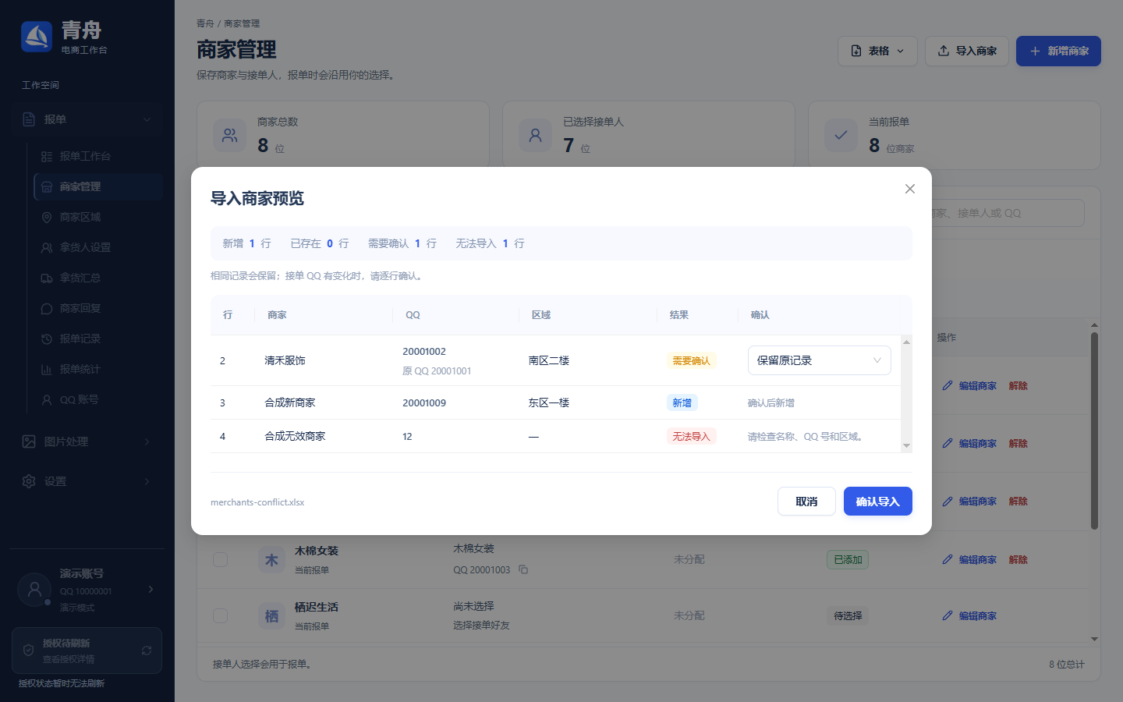The height and width of the screenshot is (702, 1123).
Task: Tick the 栖迟生活 row checkbox
Action: point(221,615)
